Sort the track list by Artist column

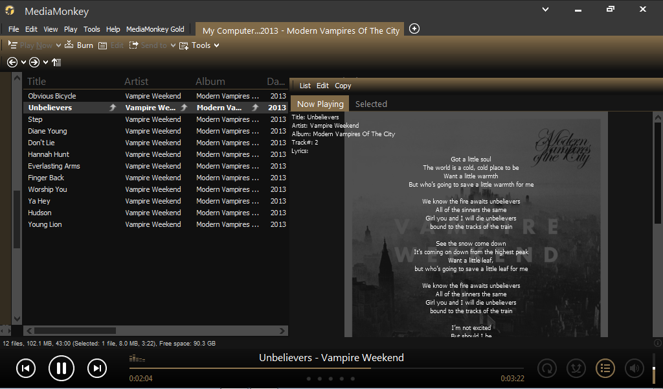(x=136, y=81)
